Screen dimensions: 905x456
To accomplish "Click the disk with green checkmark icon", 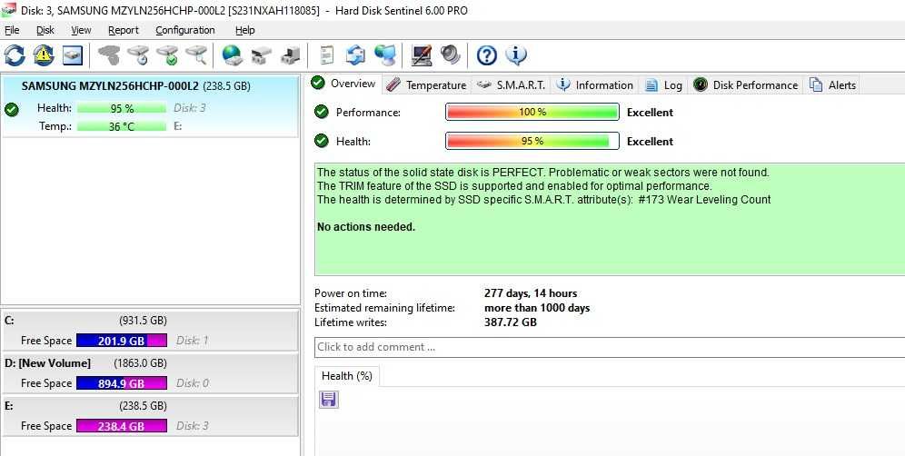I will coord(167,55).
